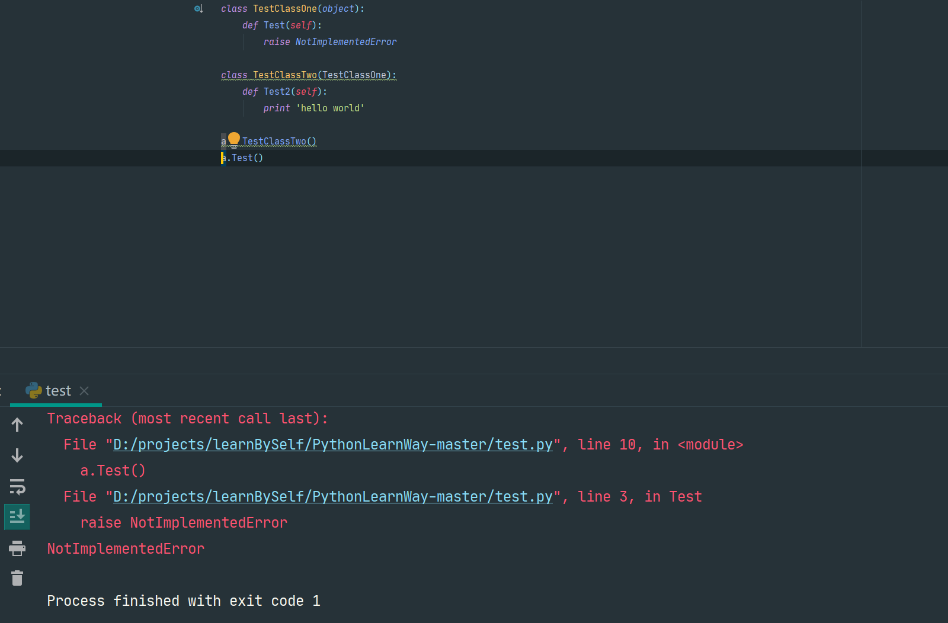The image size is (948, 623).
Task: Click the 'a.Test()' line in the editor
Action: point(242,158)
